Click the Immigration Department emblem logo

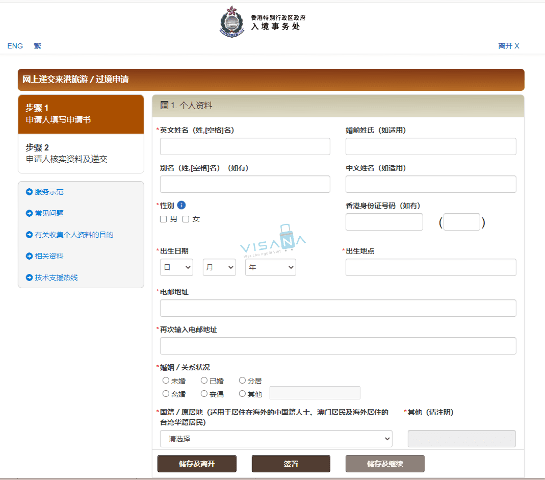(232, 22)
